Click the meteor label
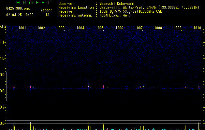The width and height of the screenshot is (205, 130). point(46,10)
